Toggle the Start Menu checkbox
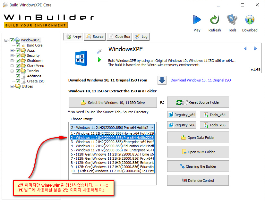 [x=18, y=66]
